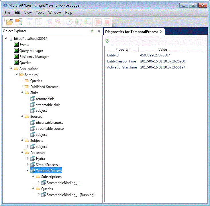Click the server icon beside http://localhost:8091/
Screen dimensions: 210x206
pyautogui.click(x=11, y=39)
